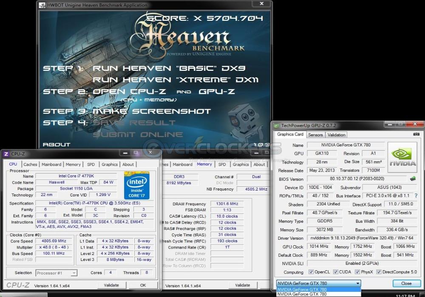Screen dimensions: 425x297
Task: Click Run Heaven "Basic" DX9
Action: click(169, 68)
